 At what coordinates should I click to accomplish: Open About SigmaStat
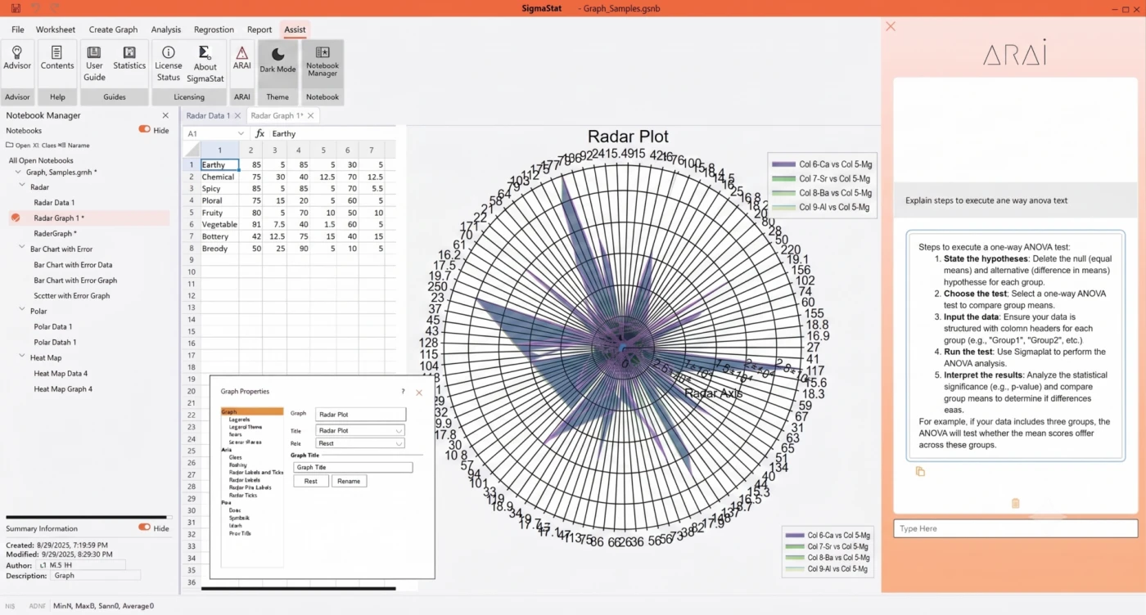pyautogui.click(x=205, y=63)
